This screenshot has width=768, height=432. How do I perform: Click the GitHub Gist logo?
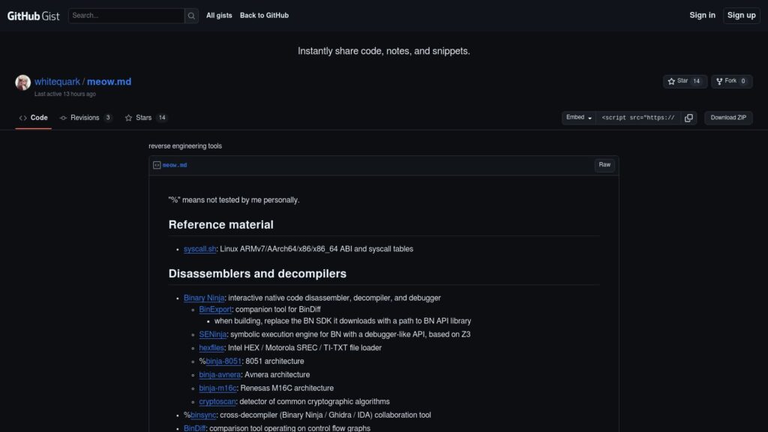coord(33,16)
